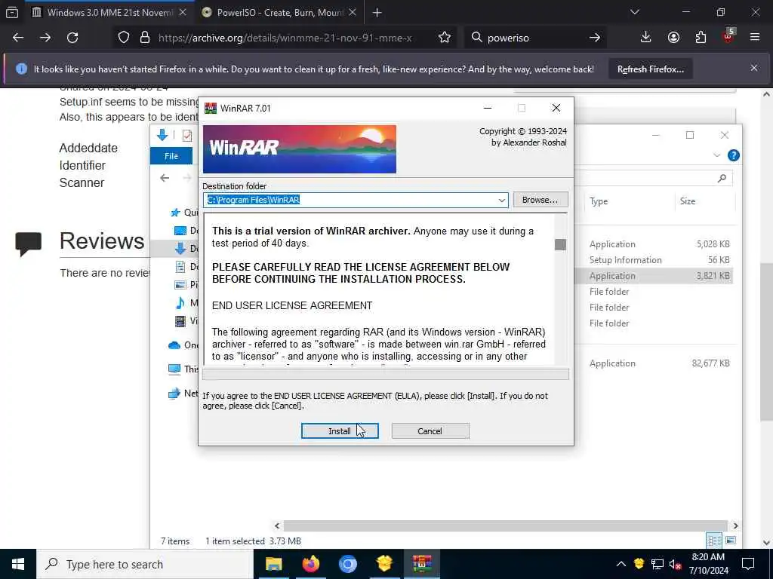Show hidden system tray icons
The image size is (773, 579).
(x=621, y=564)
